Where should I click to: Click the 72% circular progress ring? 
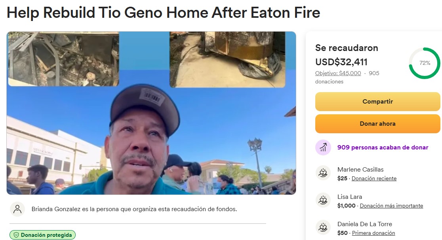coord(425,63)
